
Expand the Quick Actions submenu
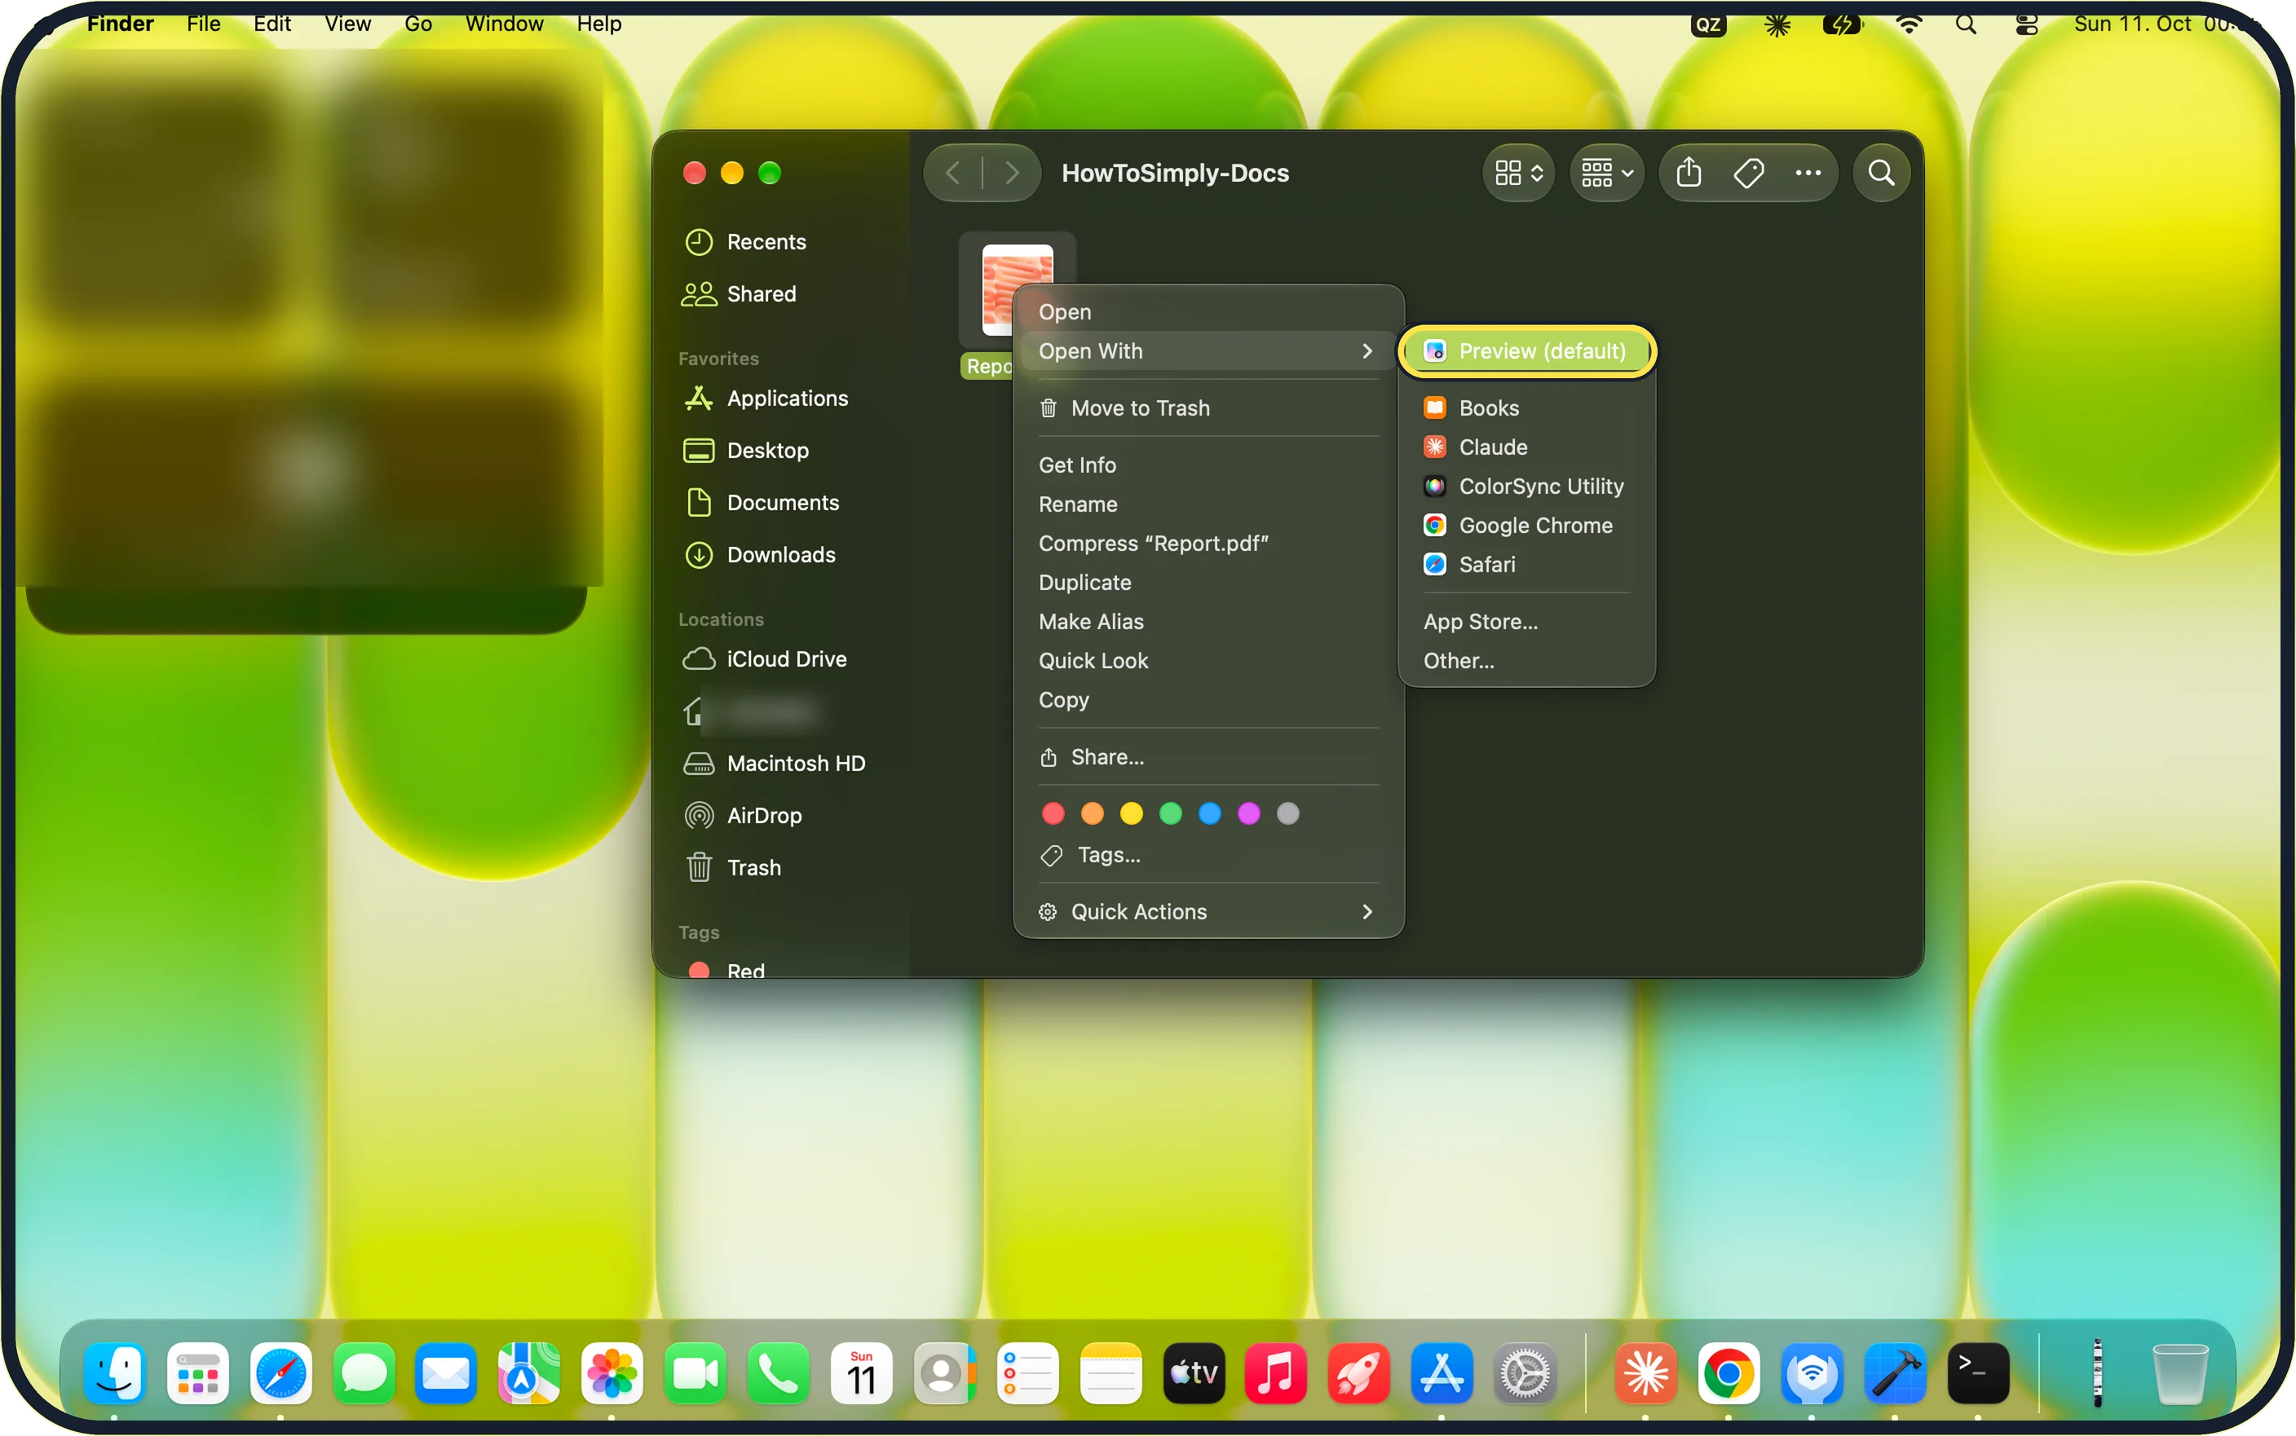click(x=1208, y=912)
